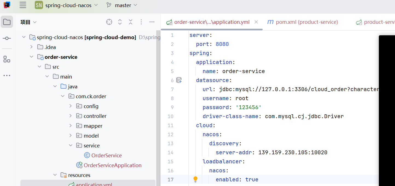Collapse all tree nodes icon
Image resolution: width=395 pixels, height=186 pixels.
coord(131,22)
